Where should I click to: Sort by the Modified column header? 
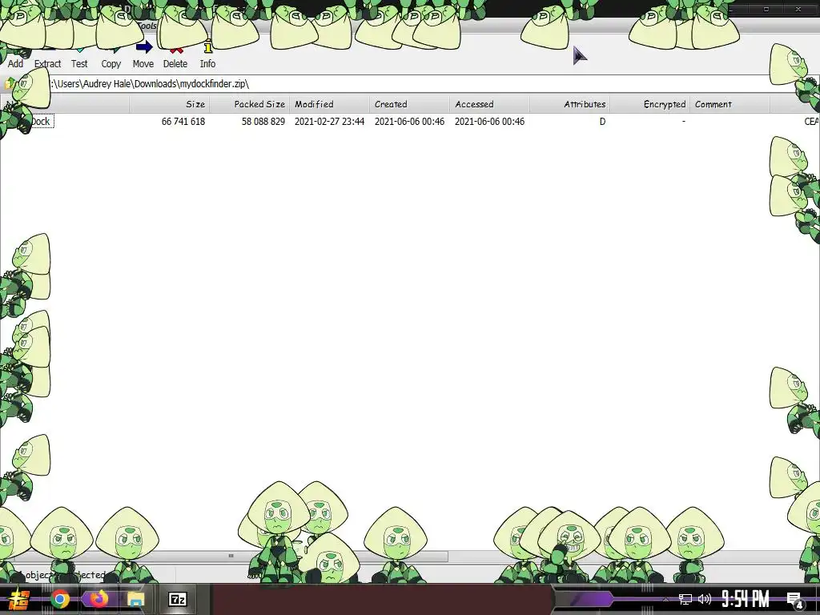(x=329, y=104)
